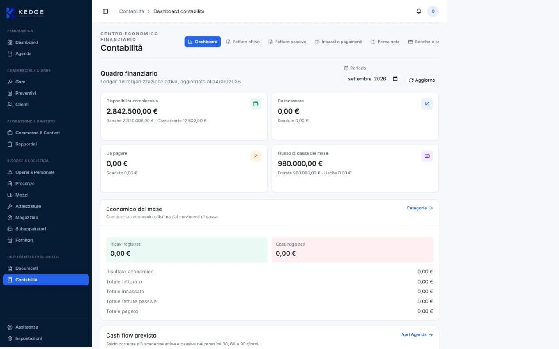
Task: Open the date picker calendar icon
Action: coord(395,79)
